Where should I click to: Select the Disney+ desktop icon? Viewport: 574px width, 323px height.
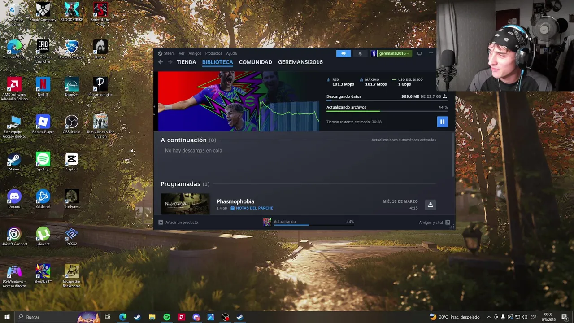tap(71, 87)
